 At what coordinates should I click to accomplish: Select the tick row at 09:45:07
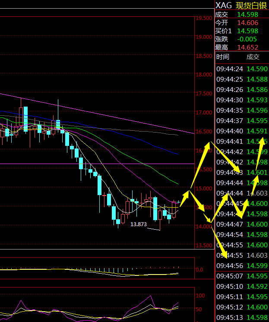point(242,276)
